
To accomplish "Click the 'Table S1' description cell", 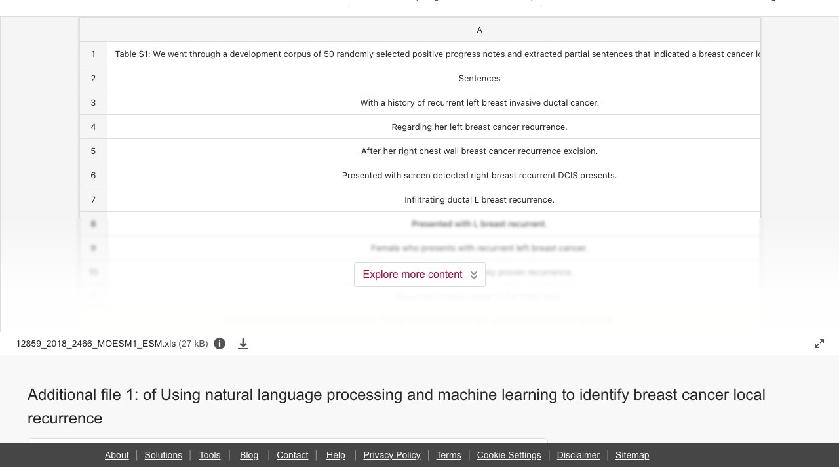I will pyautogui.click(x=434, y=54).
